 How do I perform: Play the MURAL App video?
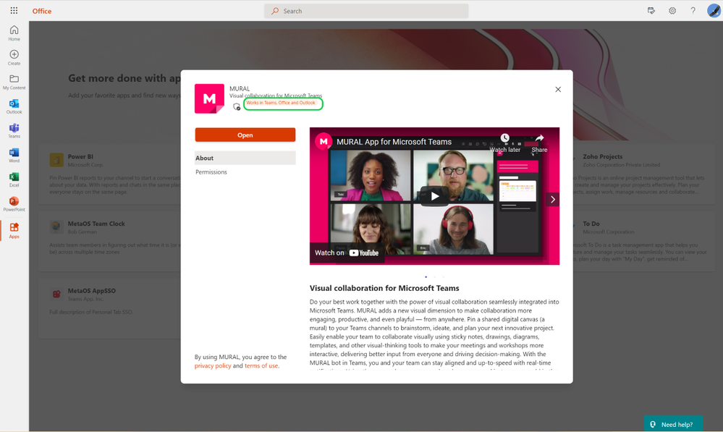point(434,196)
